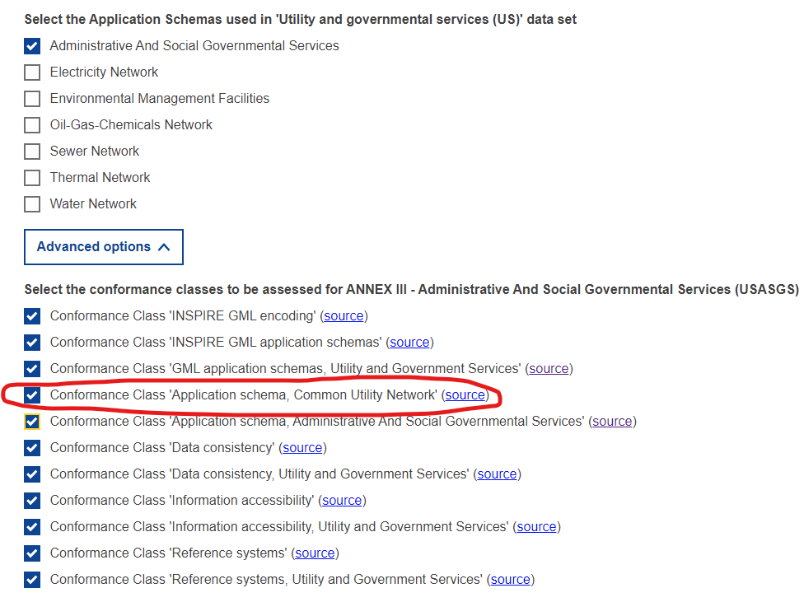The height and width of the screenshot is (602, 804).
Task: Check the Water Network schema checkbox
Action: click(31, 204)
